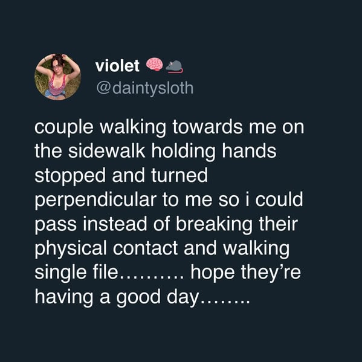Click the word "towards" in the tweet
Image resolution: width=362 pixels, height=362 pixels.
pyautogui.click(x=207, y=128)
